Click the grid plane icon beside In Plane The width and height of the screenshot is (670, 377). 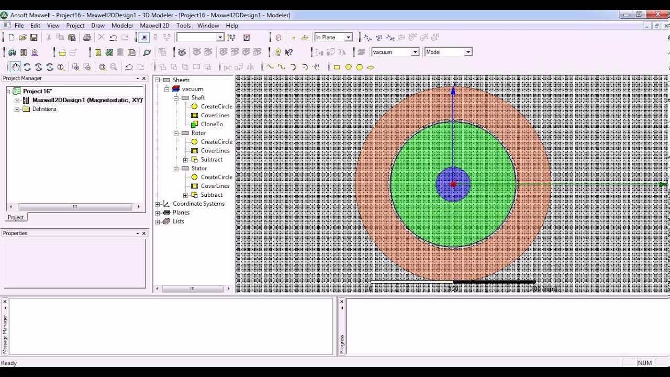tap(305, 37)
